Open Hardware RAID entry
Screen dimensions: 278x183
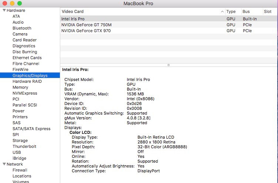27,81
